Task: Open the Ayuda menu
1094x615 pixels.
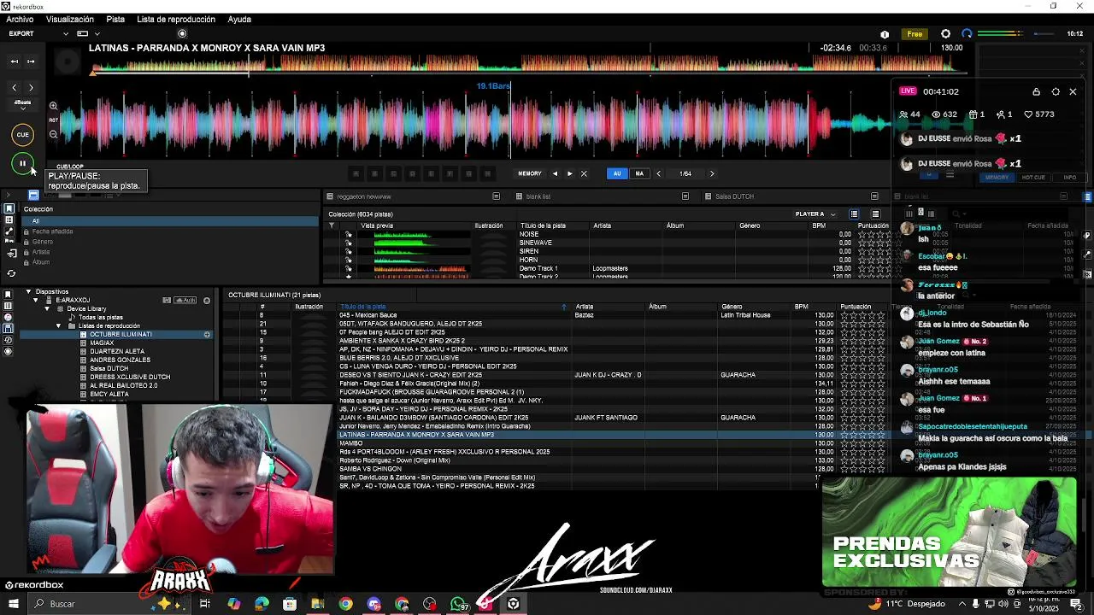Action: pyautogui.click(x=239, y=19)
